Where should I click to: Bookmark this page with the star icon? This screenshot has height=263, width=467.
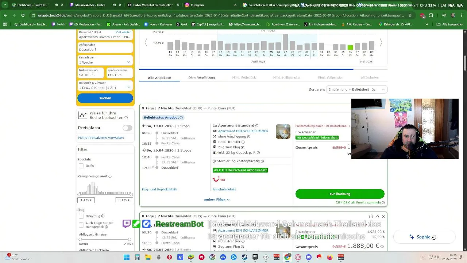point(410,15)
